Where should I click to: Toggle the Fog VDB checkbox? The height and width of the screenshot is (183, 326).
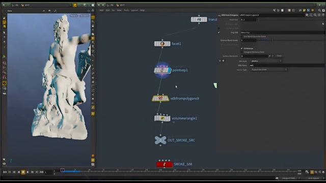click(x=219, y=33)
